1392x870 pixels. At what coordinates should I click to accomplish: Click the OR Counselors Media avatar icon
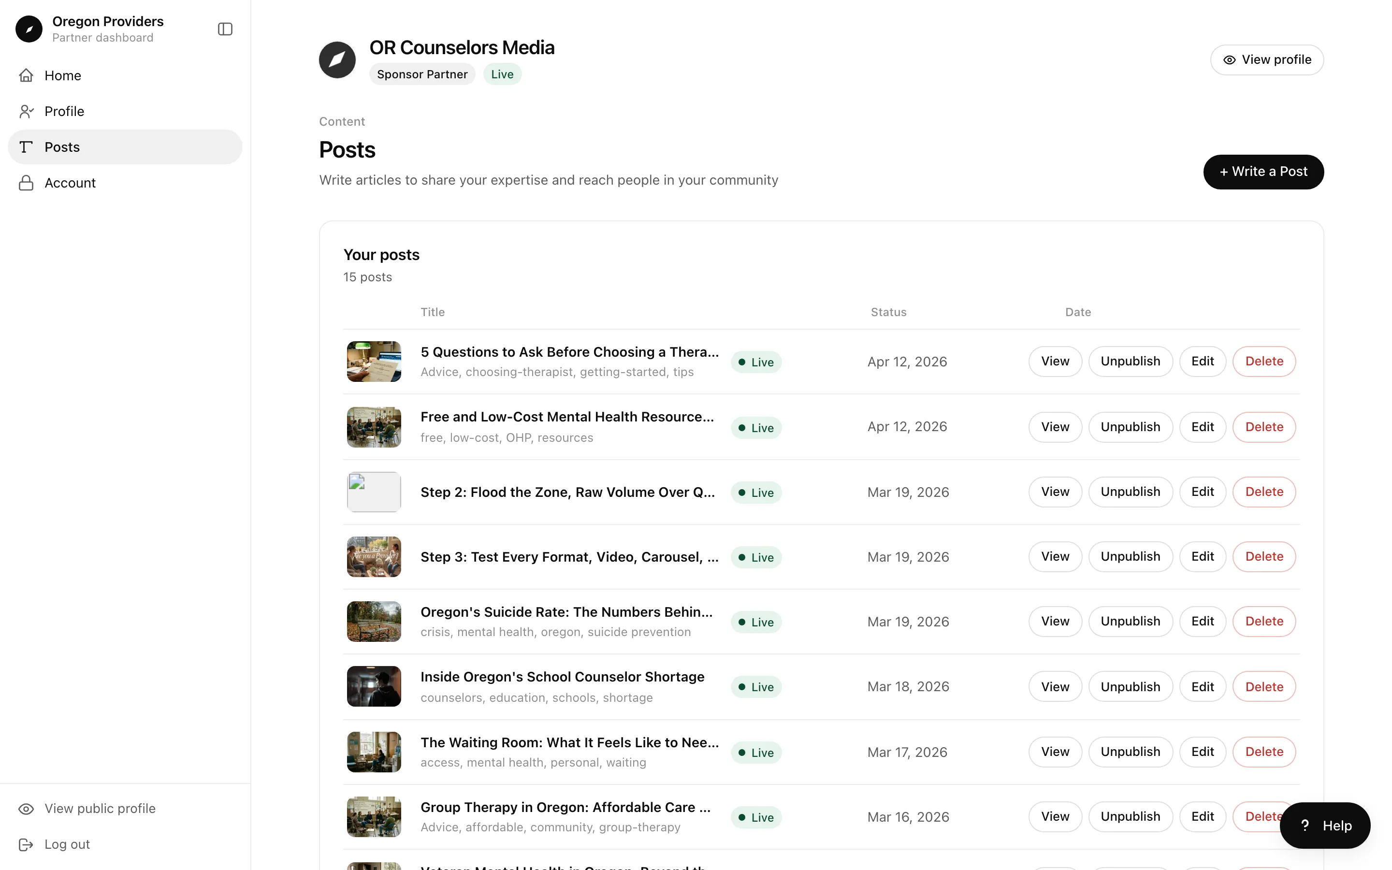337,60
